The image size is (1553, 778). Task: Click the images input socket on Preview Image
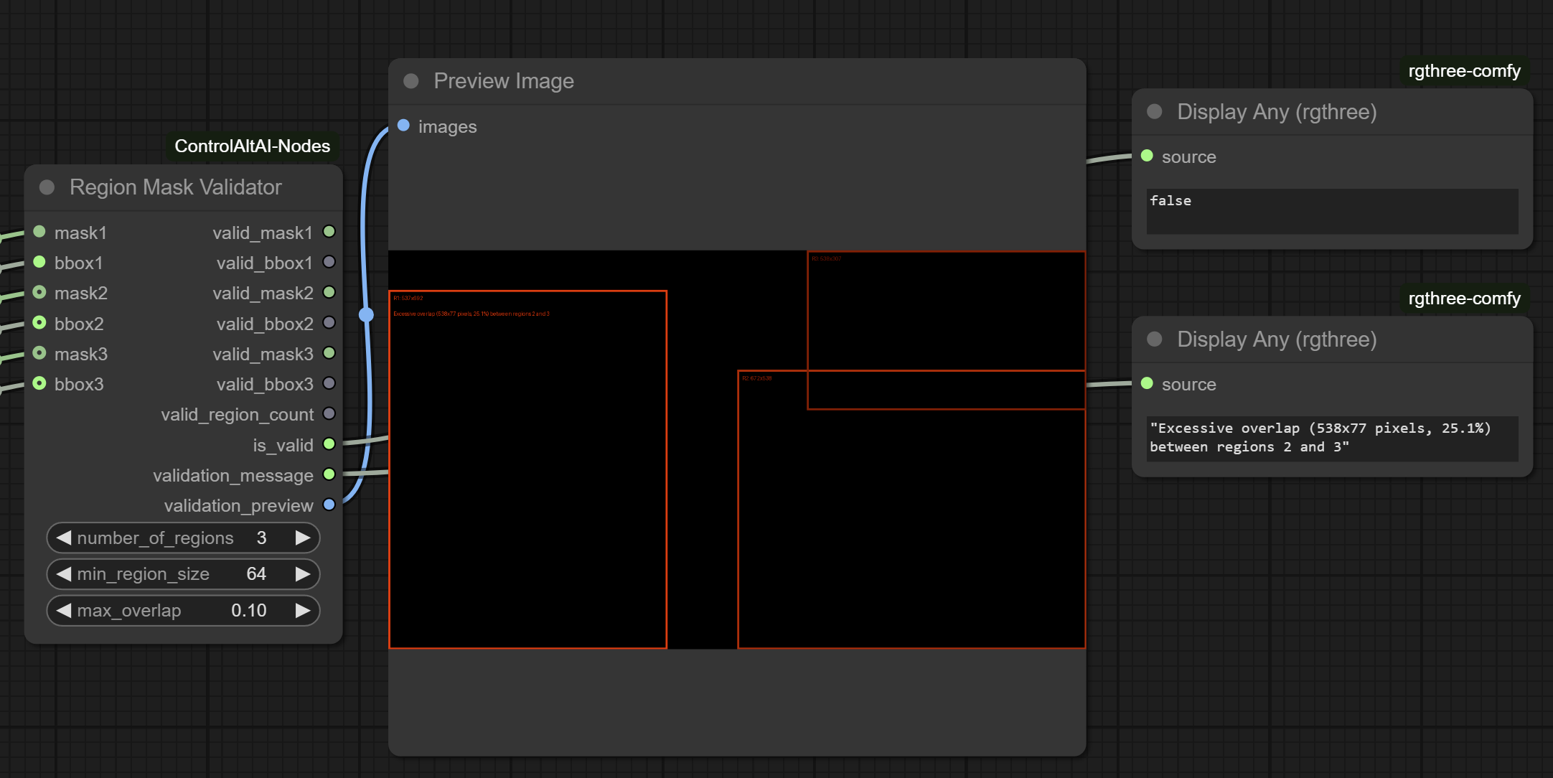click(x=403, y=126)
